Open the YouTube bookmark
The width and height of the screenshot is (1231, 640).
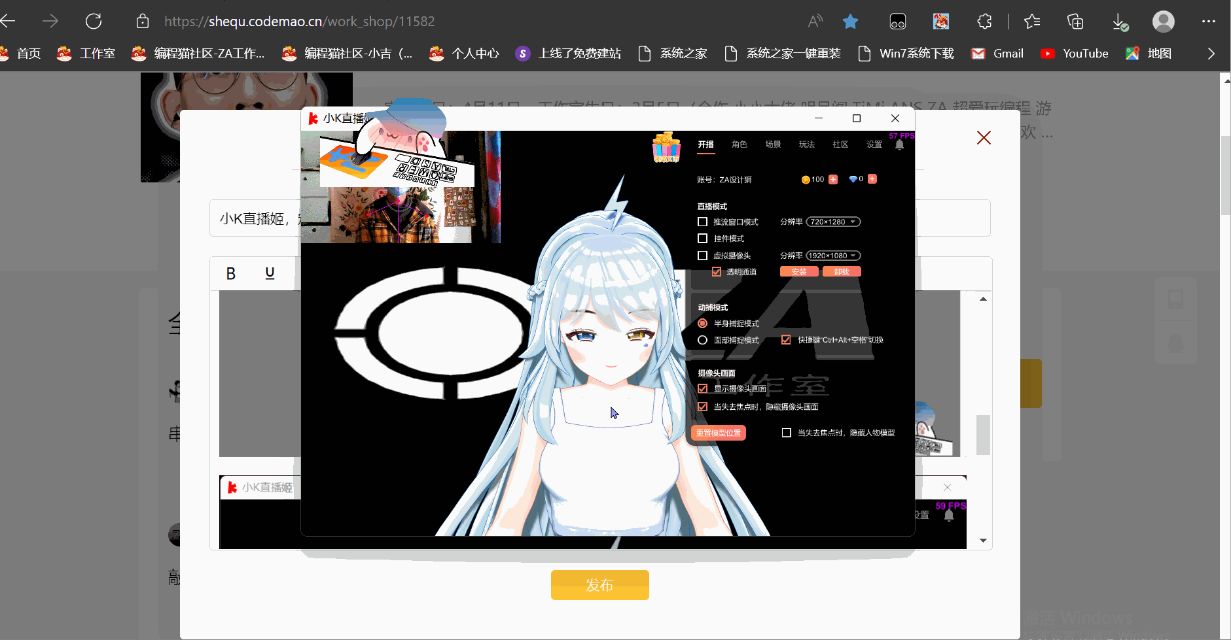tap(1074, 54)
